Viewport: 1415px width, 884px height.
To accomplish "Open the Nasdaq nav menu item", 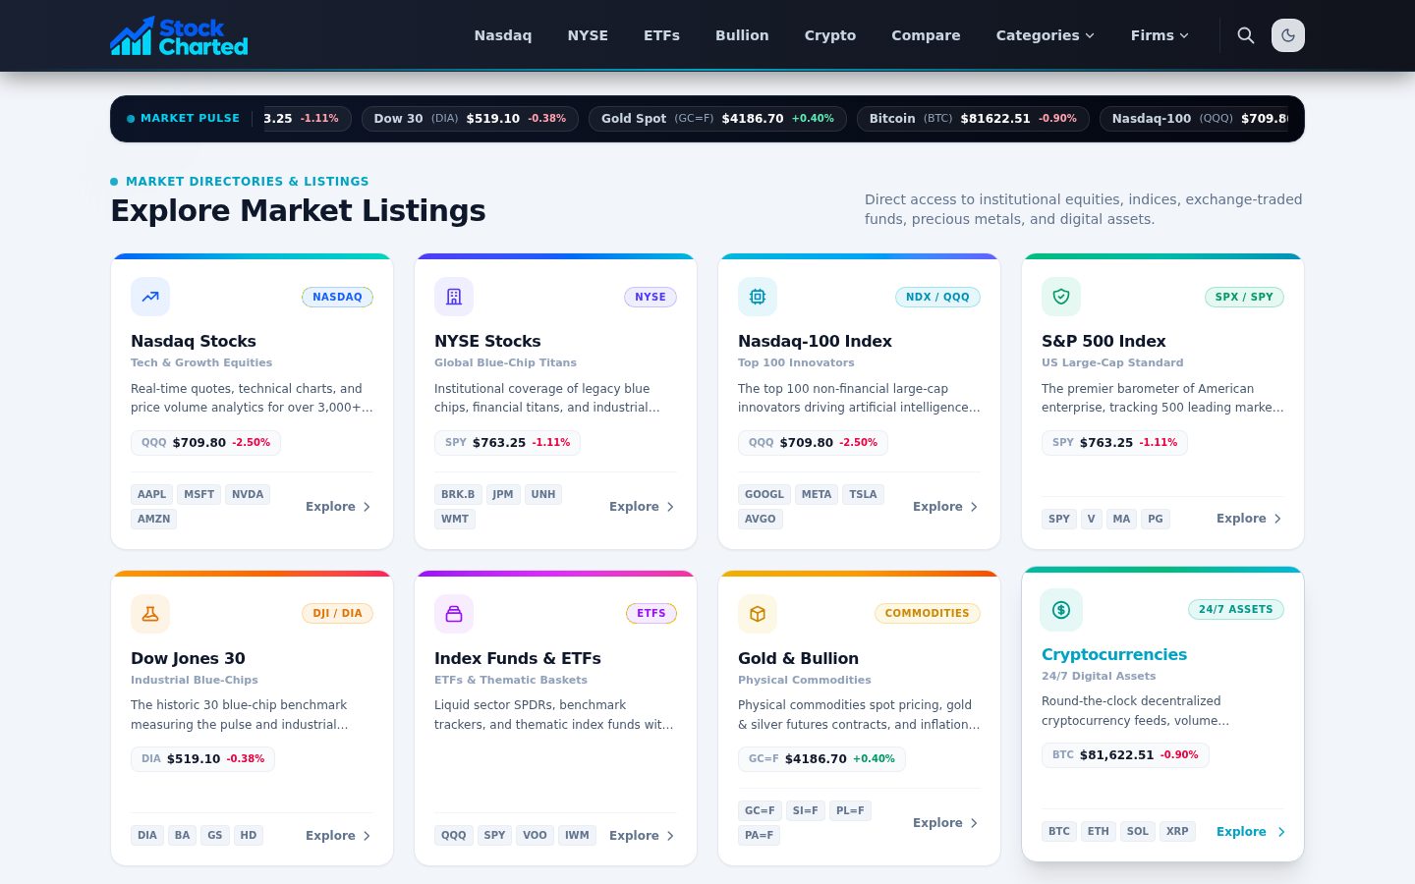I will (x=503, y=35).
